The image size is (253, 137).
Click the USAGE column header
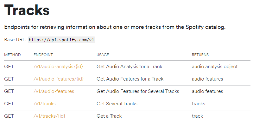(x=103, y=55)
